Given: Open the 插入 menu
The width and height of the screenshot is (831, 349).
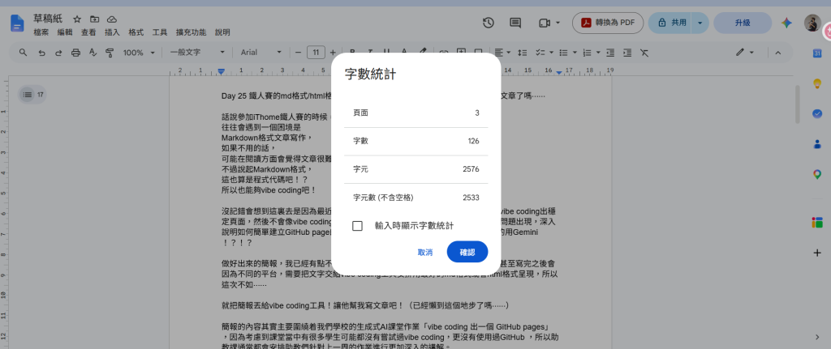Looking at the screenshot, I should [x=112, y=32].
